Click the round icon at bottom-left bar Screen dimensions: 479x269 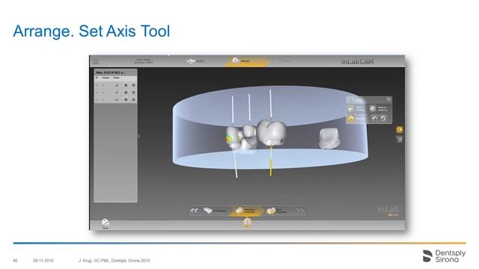106,223
